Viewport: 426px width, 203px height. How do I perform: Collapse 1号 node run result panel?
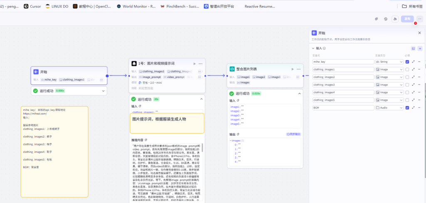pyautogui.click(x=201, y=99)
